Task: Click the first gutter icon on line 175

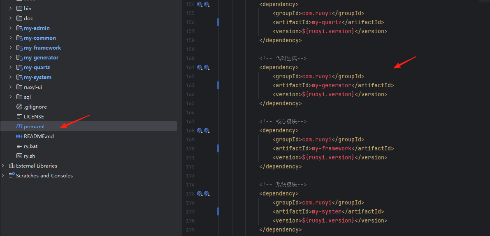Action: [200, 194]
